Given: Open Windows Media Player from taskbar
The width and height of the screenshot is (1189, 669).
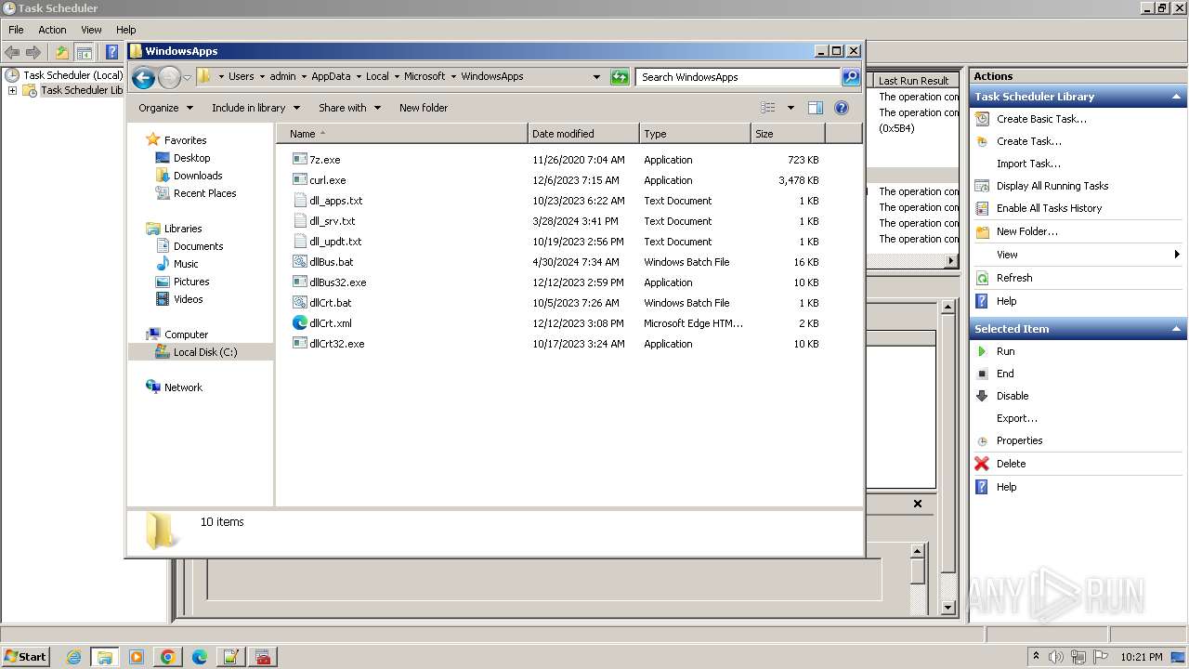Looking at the screenshot, I should coord(137,657).
